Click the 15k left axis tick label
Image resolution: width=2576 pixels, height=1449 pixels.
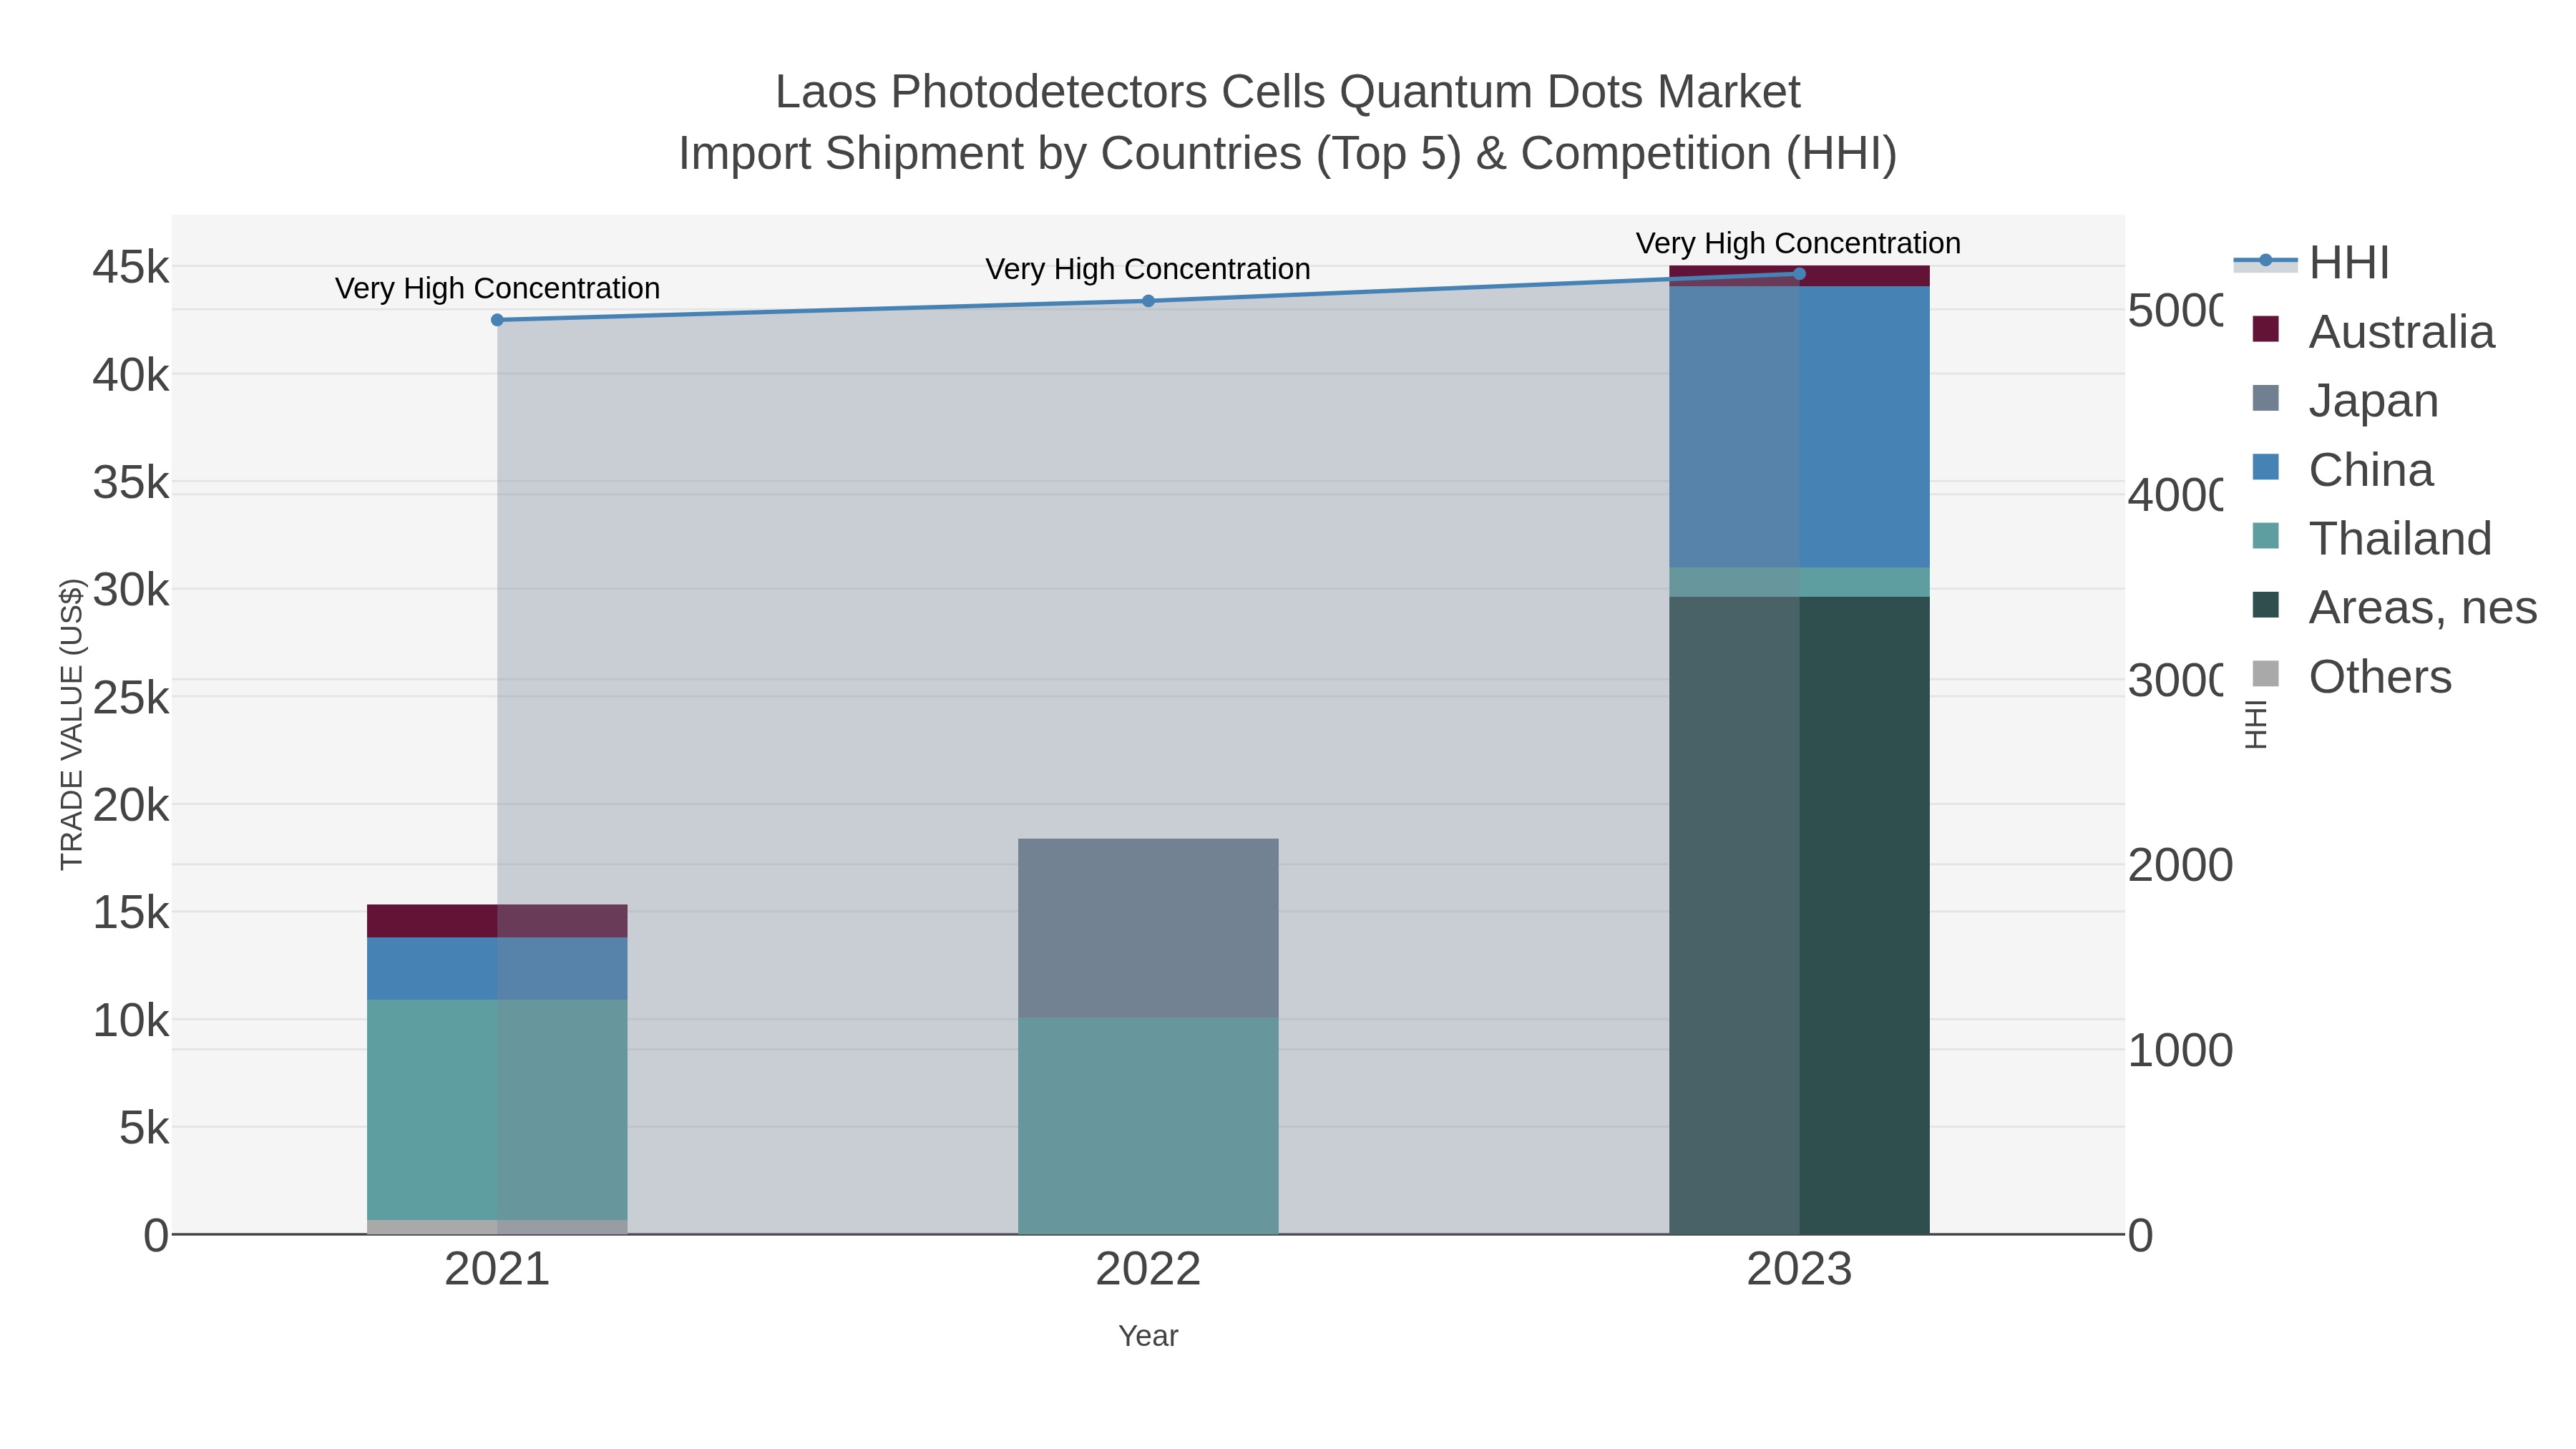tap(131, 913)
